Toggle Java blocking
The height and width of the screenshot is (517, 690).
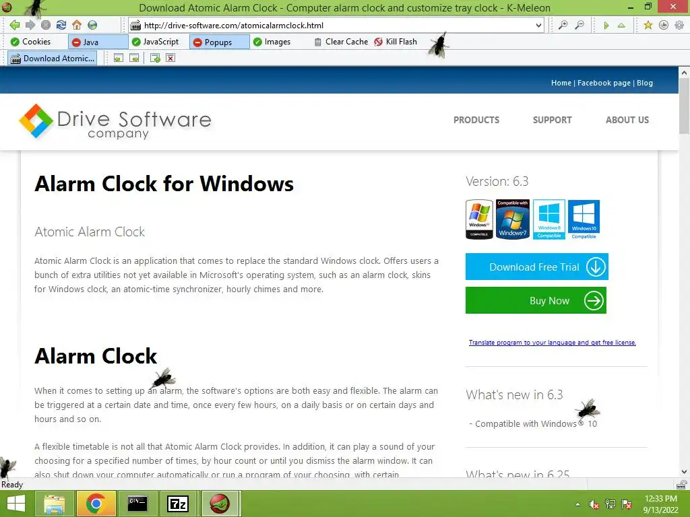[98, 42]
